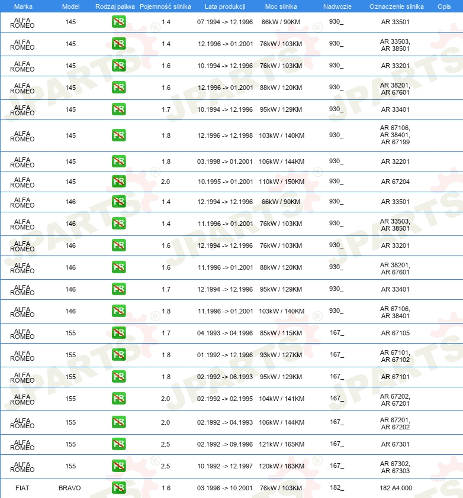
Task: Click production dates 02.1992 -> 02.1995
Action: [225, 399]
